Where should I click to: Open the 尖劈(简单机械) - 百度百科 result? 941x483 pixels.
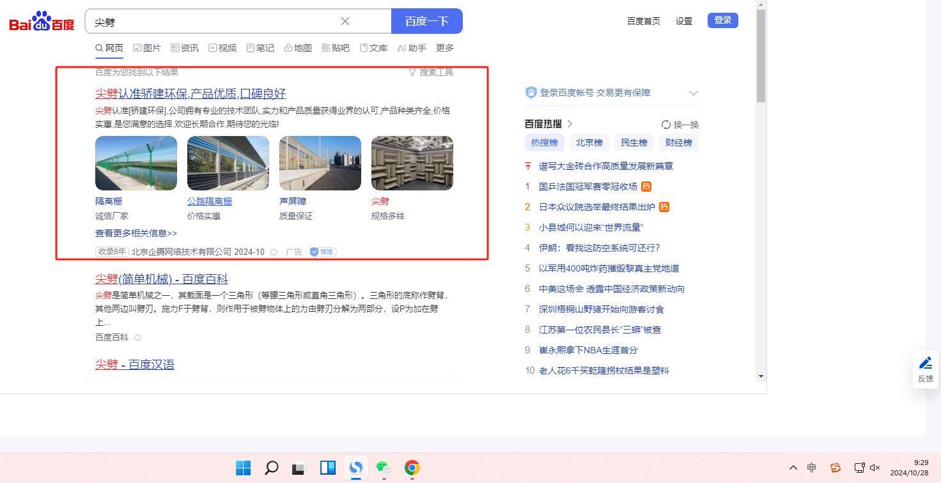click(162, 279)
